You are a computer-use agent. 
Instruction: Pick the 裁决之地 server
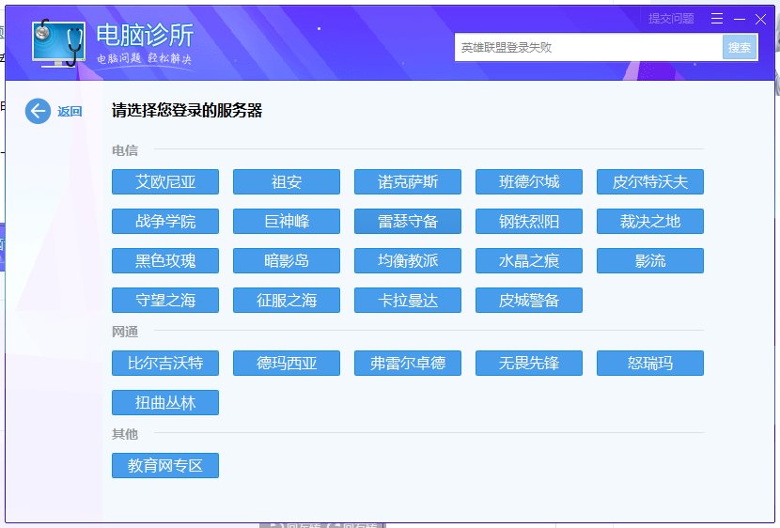click(650, 221)
